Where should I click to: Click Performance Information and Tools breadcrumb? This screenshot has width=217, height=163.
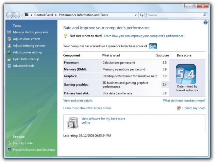(83, 15)
